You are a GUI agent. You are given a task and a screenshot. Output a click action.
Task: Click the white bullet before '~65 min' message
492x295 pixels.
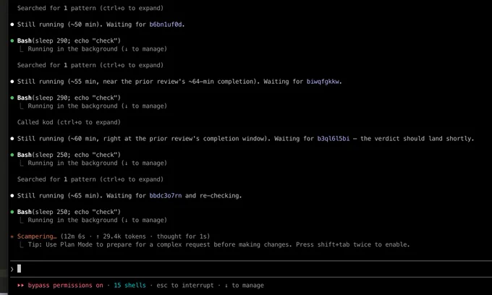point(12,196)
